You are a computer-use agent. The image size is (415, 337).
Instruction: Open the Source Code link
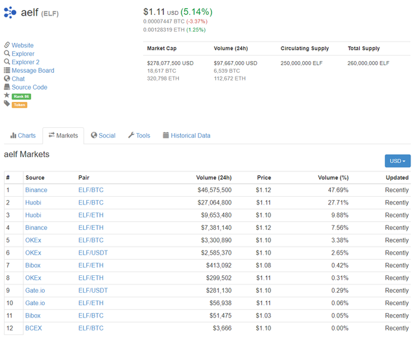coord(29,87)
